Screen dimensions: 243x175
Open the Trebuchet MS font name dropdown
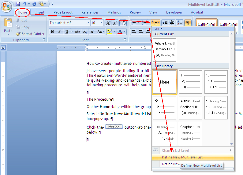pos(88,23)
